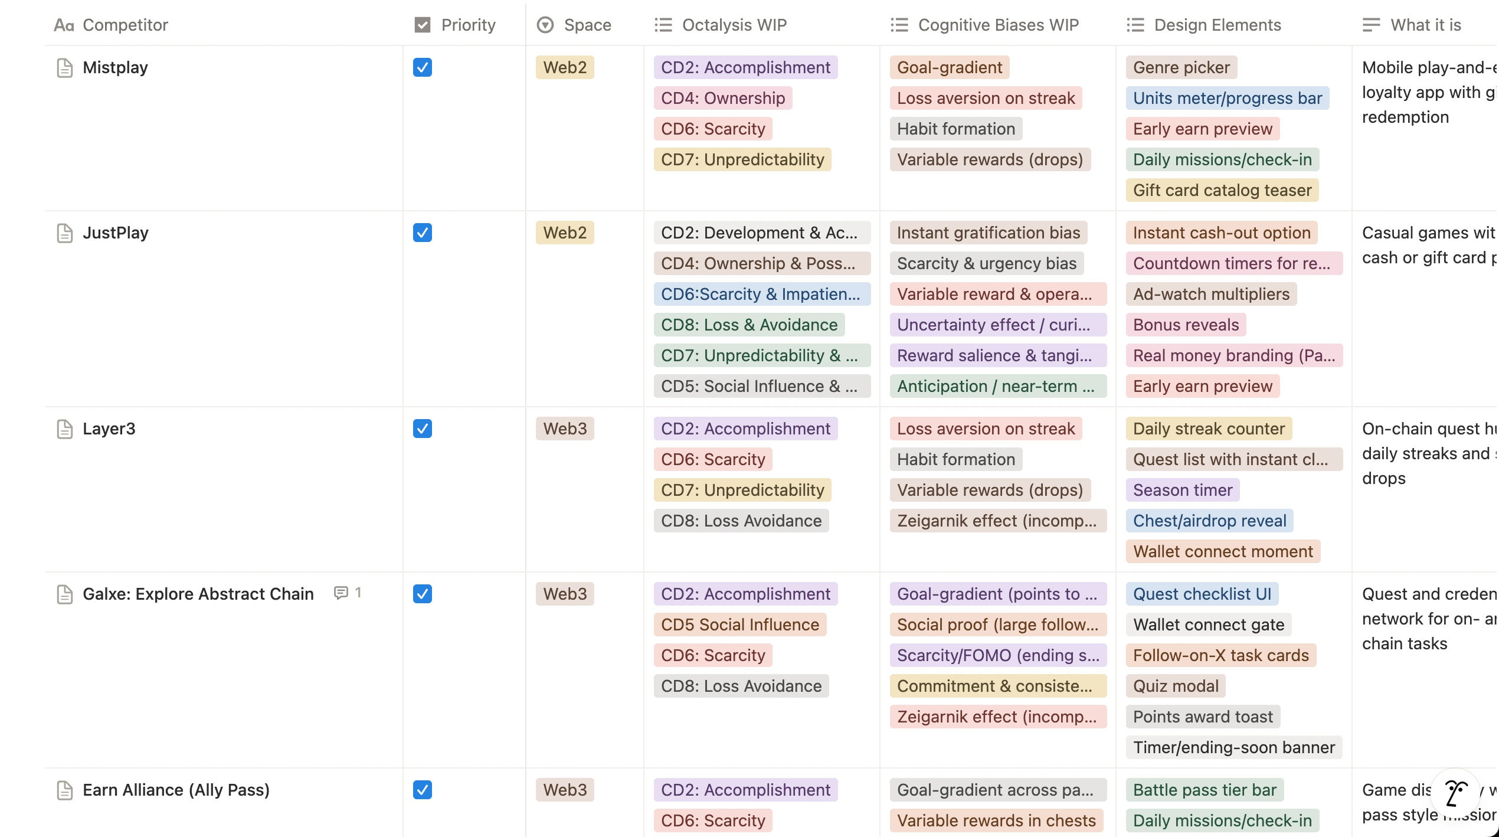
Task: Click the Scarcity & urgency bias tag
Action: 987,263
